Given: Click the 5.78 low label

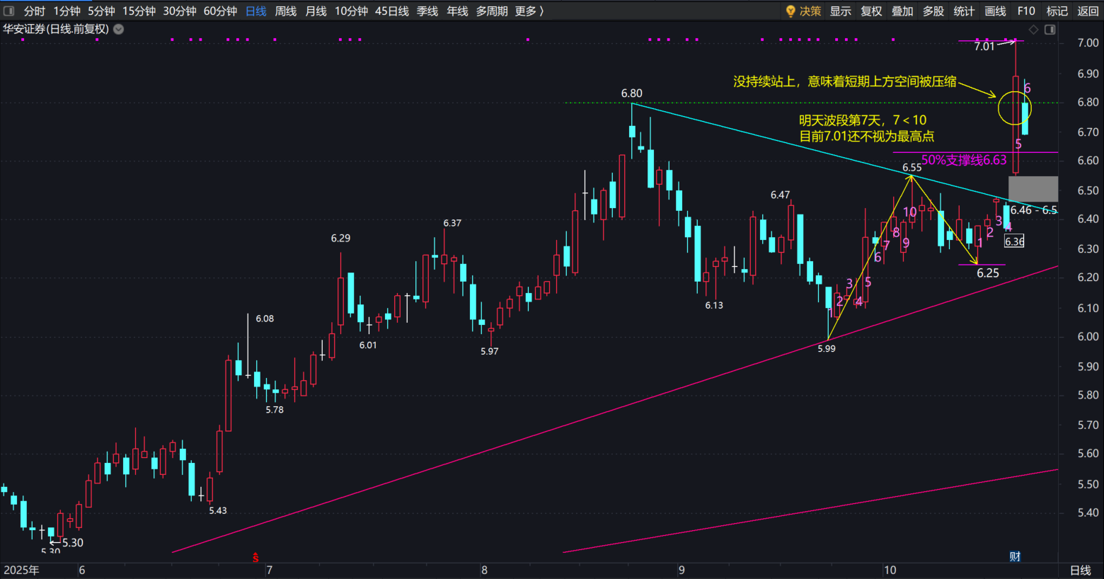Looking at the screenshot, I should click(275, 410).
